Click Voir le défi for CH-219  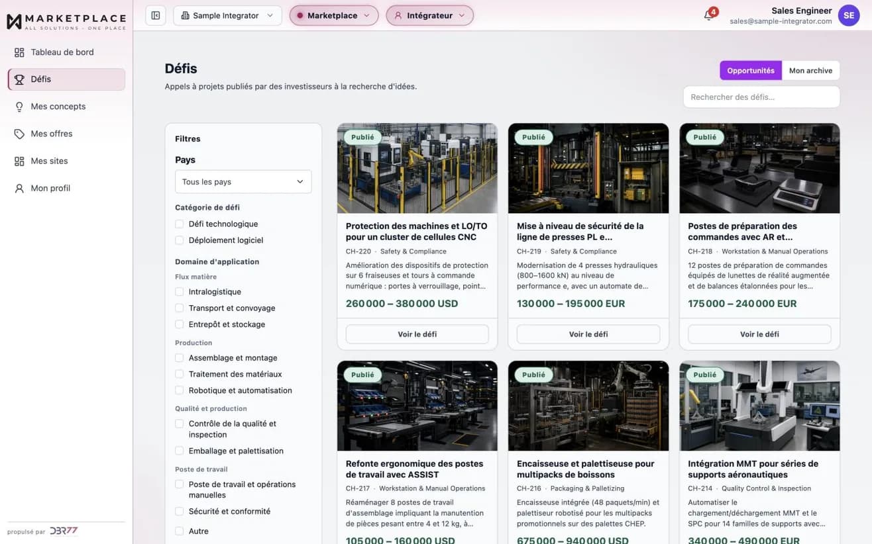tap(588, 334)
